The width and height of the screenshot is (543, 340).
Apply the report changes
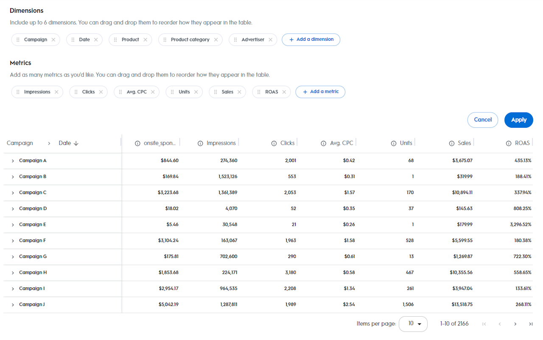point(518,120)
